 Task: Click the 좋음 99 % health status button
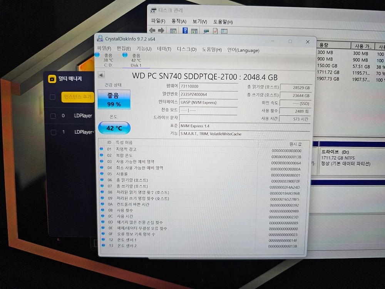click(114, 99)
